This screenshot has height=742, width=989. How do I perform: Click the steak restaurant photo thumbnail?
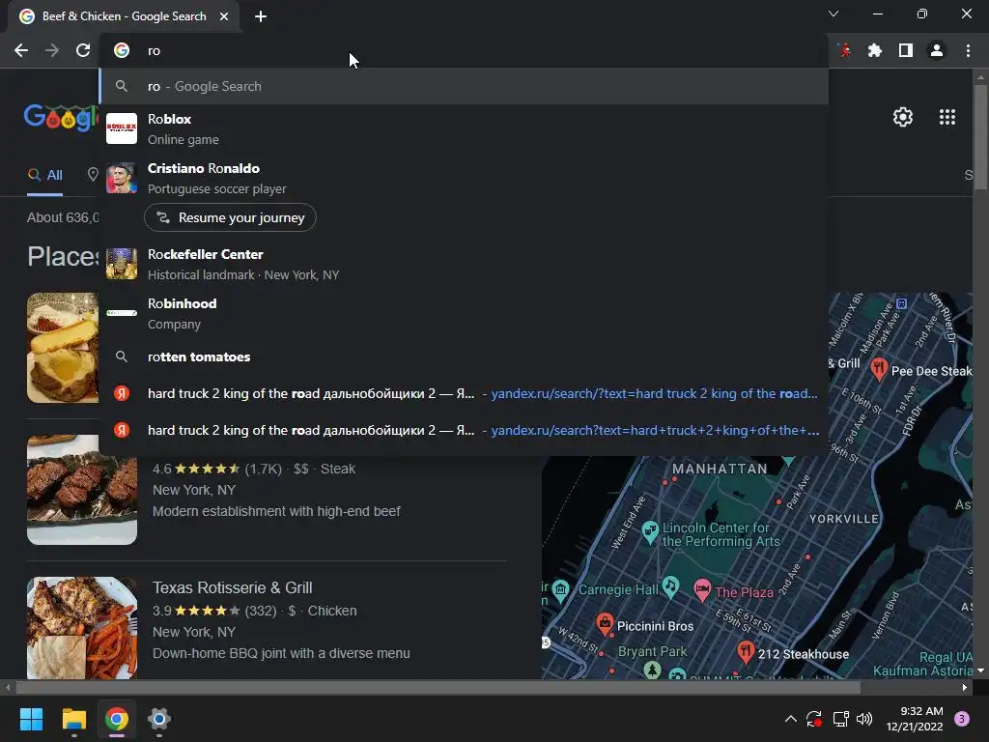(x=82, y=490)
